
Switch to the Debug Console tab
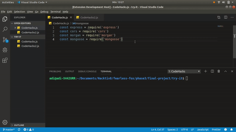87,71
